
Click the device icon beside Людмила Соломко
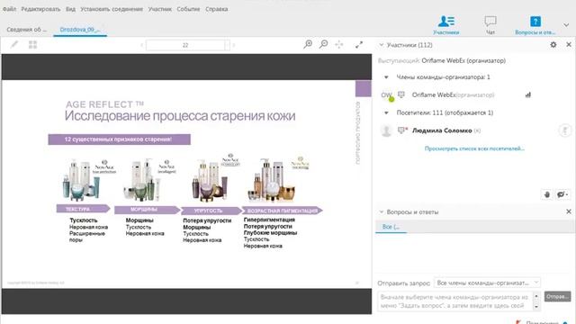tap(402, 130)
